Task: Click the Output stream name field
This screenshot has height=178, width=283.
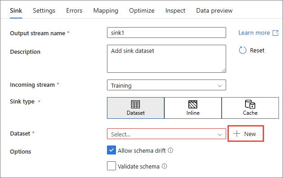Action: [x=167, y=33]
